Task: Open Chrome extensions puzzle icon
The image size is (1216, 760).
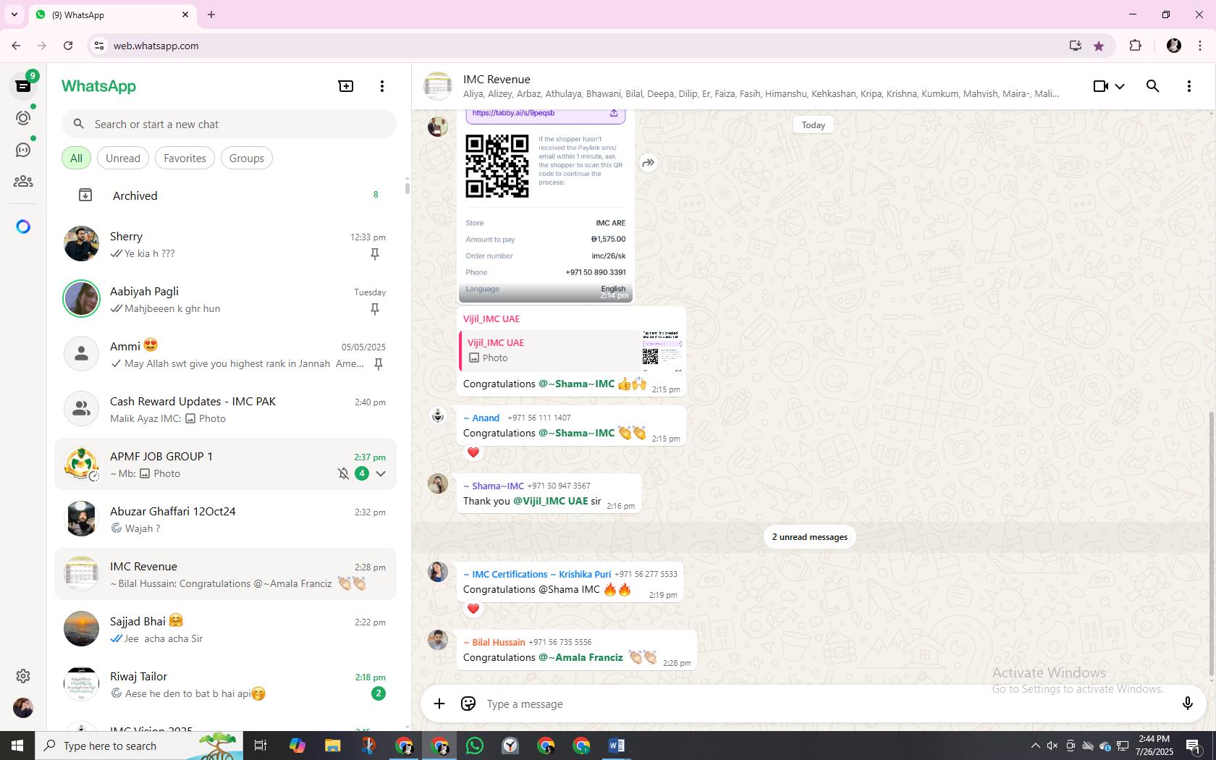Action: [1135, 46]
